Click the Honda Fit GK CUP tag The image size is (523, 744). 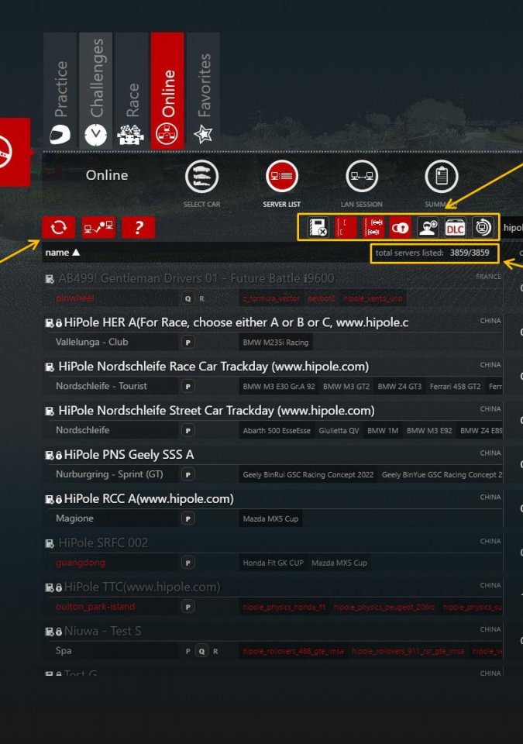(273, 563)
